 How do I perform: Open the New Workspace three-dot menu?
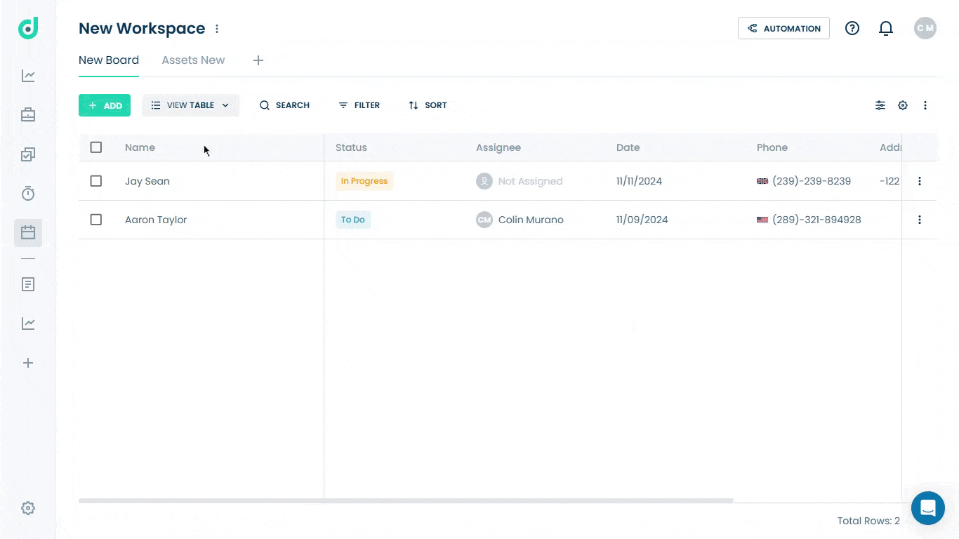tap(217, 29)
